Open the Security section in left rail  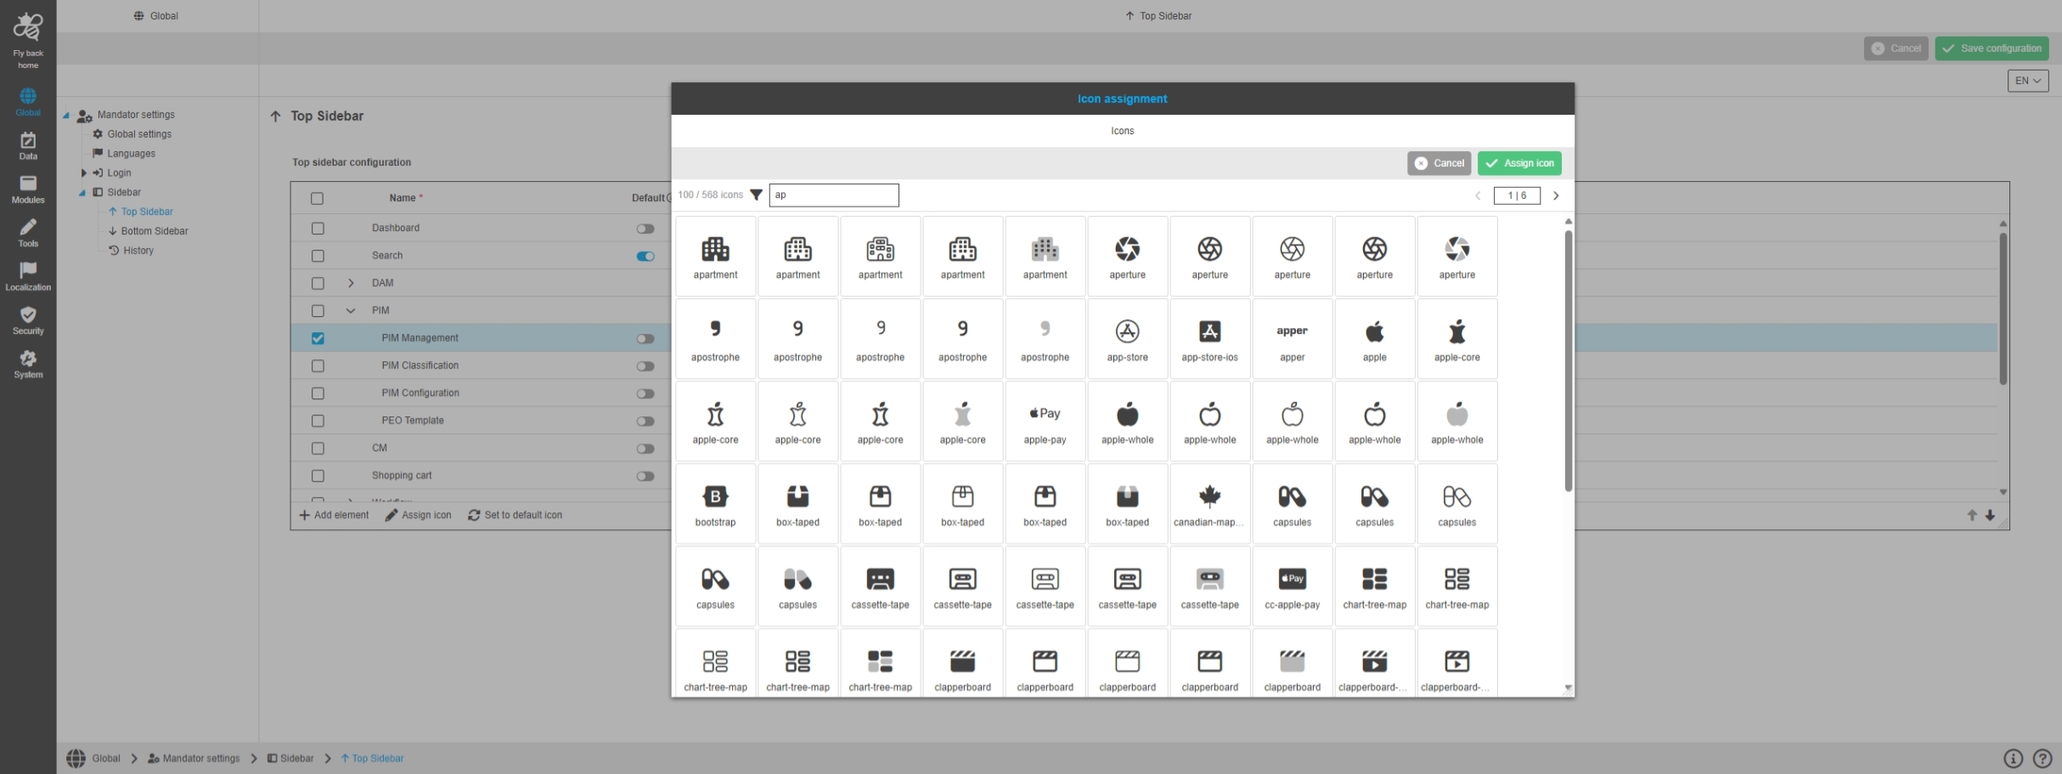click(x=28, y=320)
